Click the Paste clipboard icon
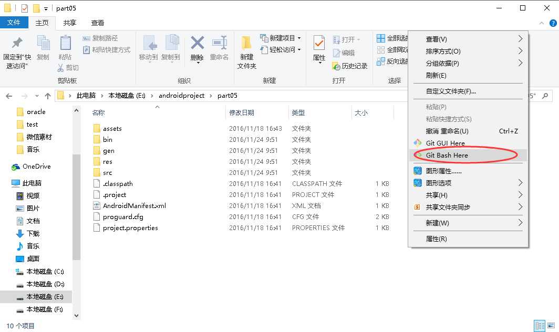The width and height of the screenshot is (559, 332). tap(65, 43)
